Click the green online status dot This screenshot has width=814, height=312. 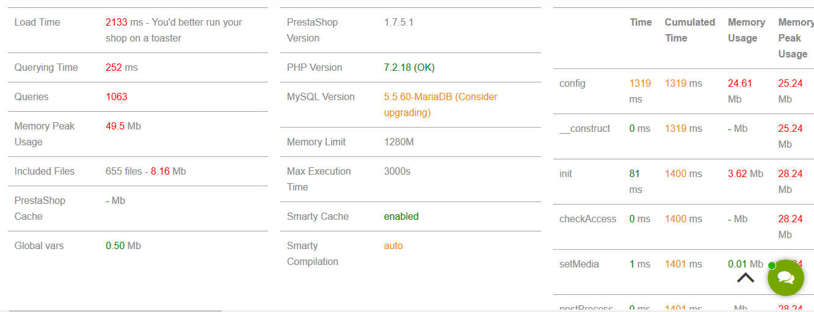(x=772, y=266)
